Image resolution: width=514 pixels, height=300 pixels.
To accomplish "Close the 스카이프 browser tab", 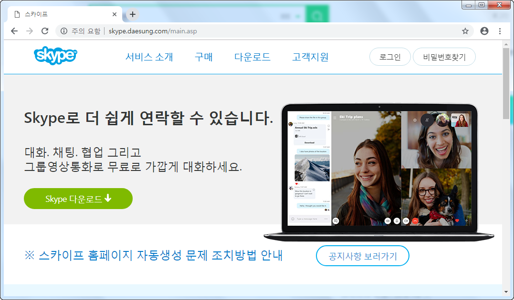I will [115, 14].
